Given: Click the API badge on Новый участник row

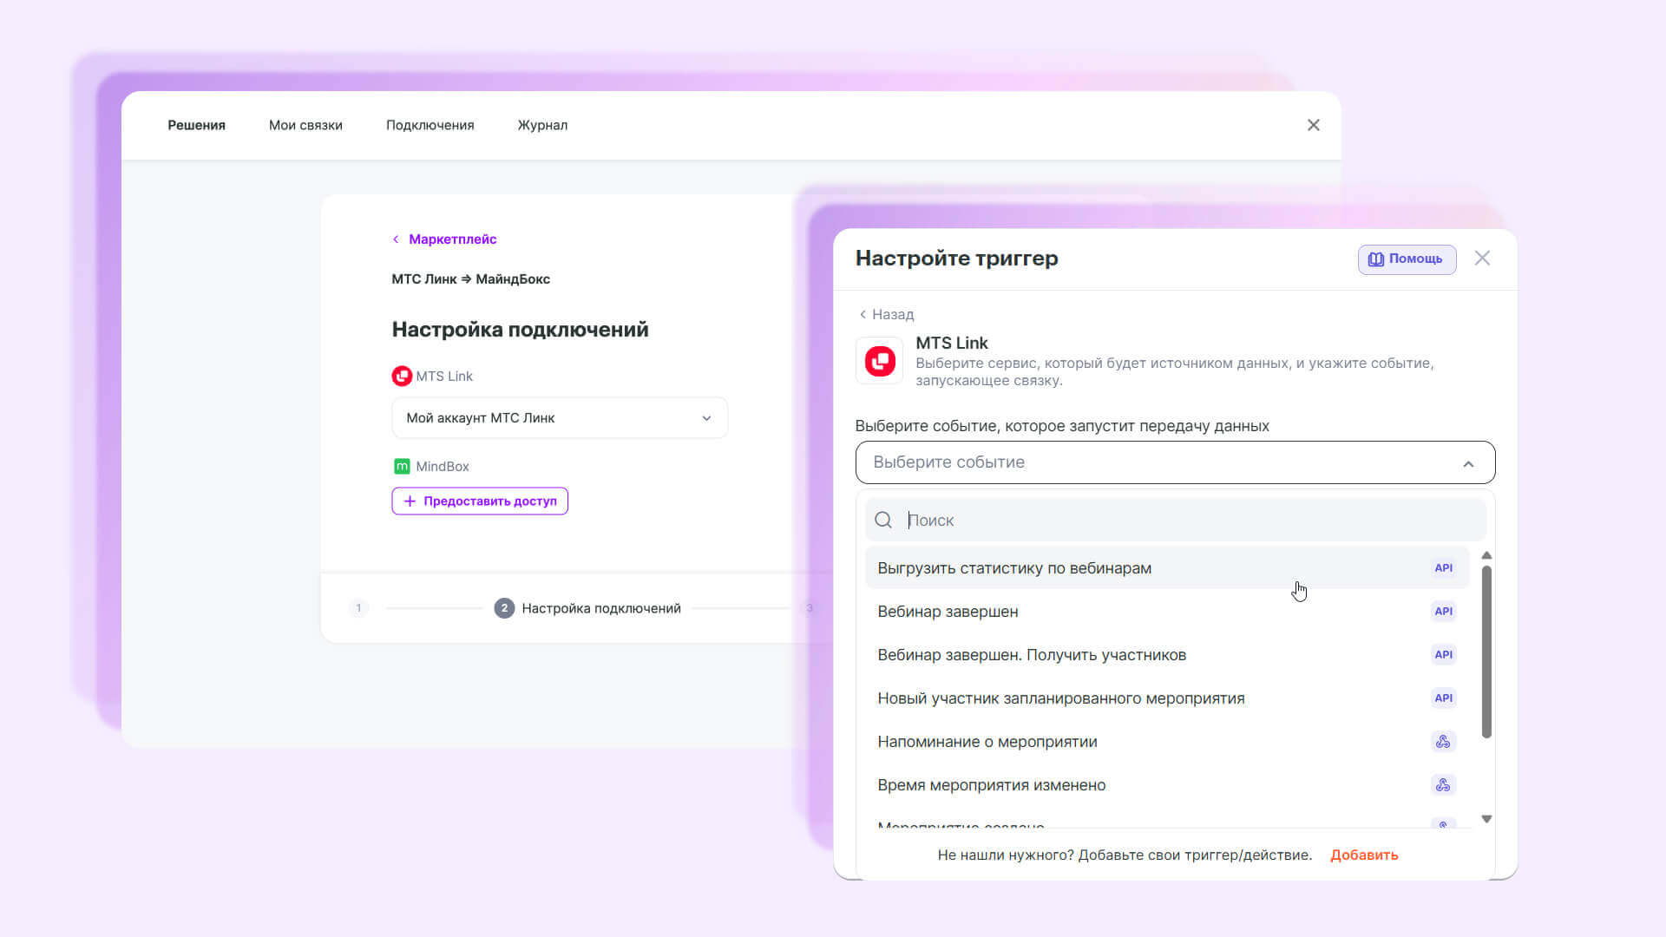Looking at the screenshot, I should point(1443,698).
